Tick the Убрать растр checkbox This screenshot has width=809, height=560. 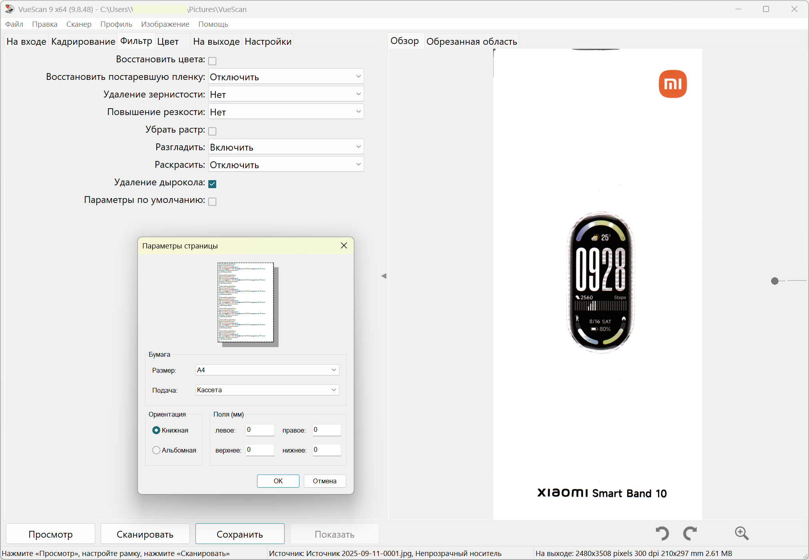[x=212, y=131]
